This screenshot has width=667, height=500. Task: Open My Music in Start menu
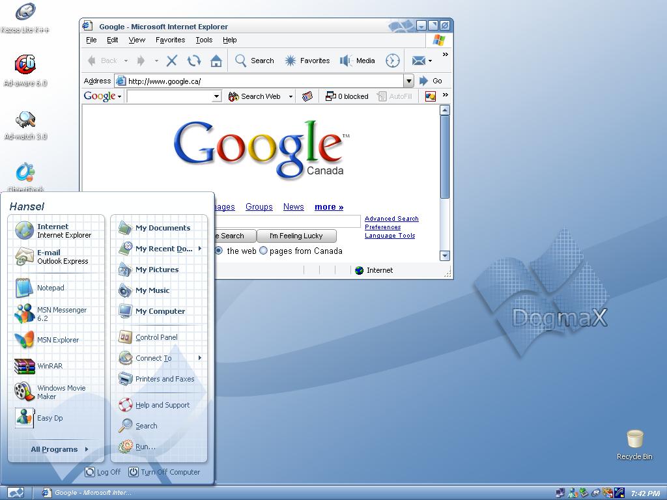coord(160,290)
